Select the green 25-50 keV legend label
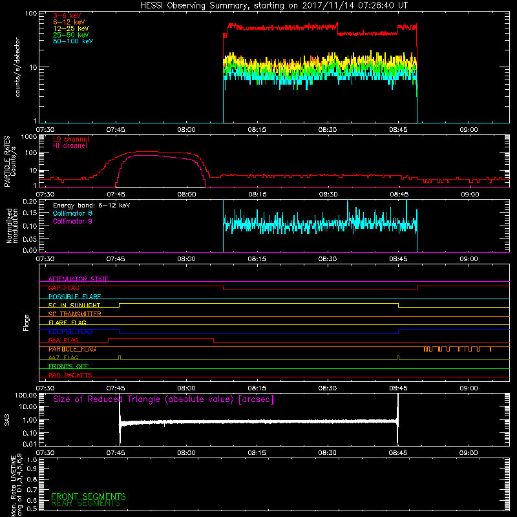The height and width of the screenshot is (517, 517). point(71,35)
